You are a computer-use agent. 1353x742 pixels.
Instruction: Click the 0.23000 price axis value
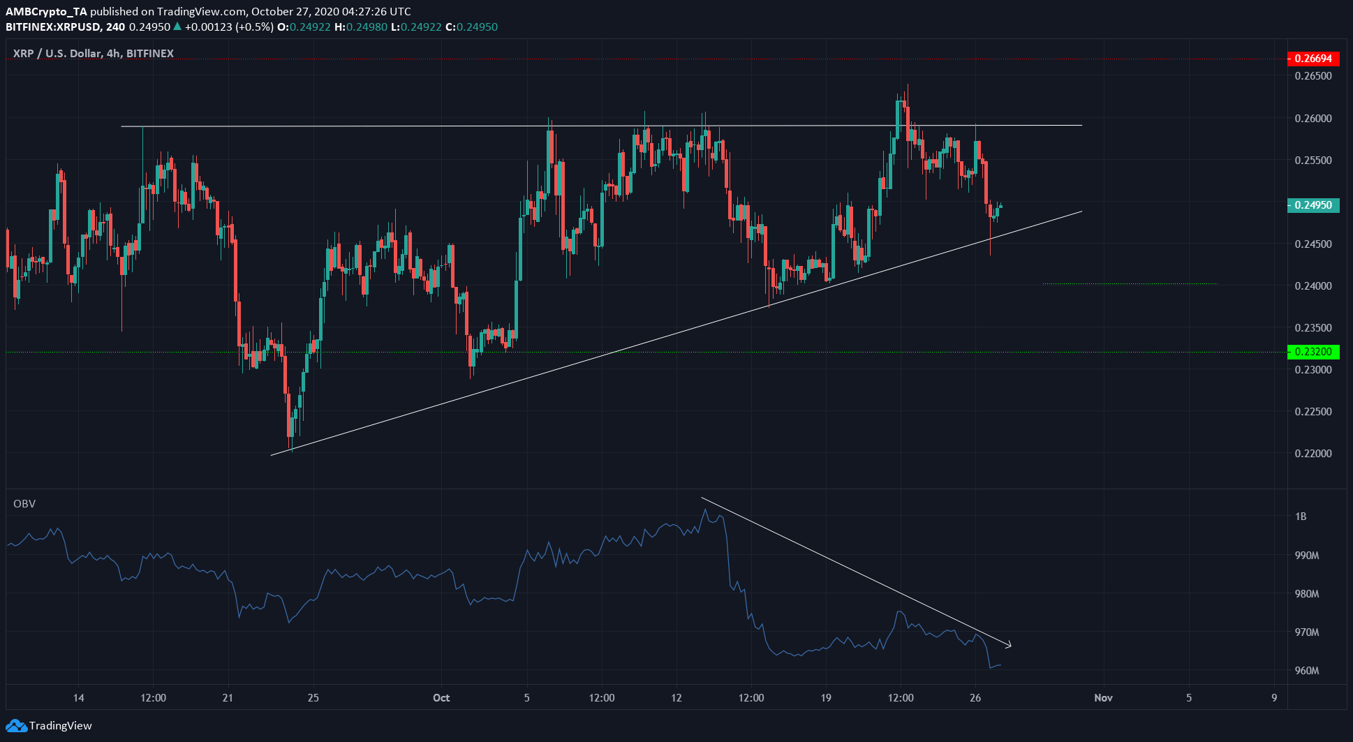(1313, 370)
